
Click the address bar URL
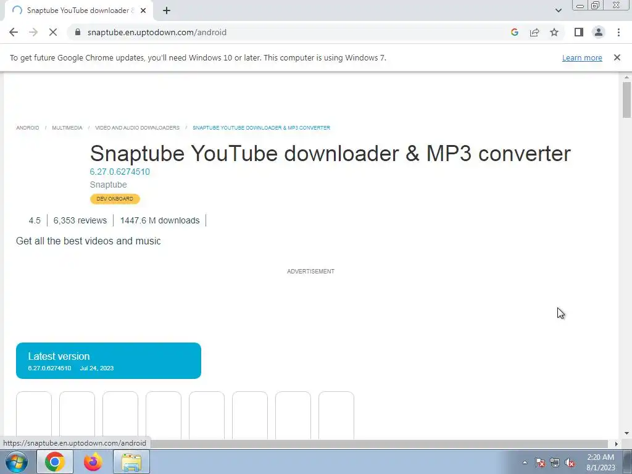click(157, 32)
